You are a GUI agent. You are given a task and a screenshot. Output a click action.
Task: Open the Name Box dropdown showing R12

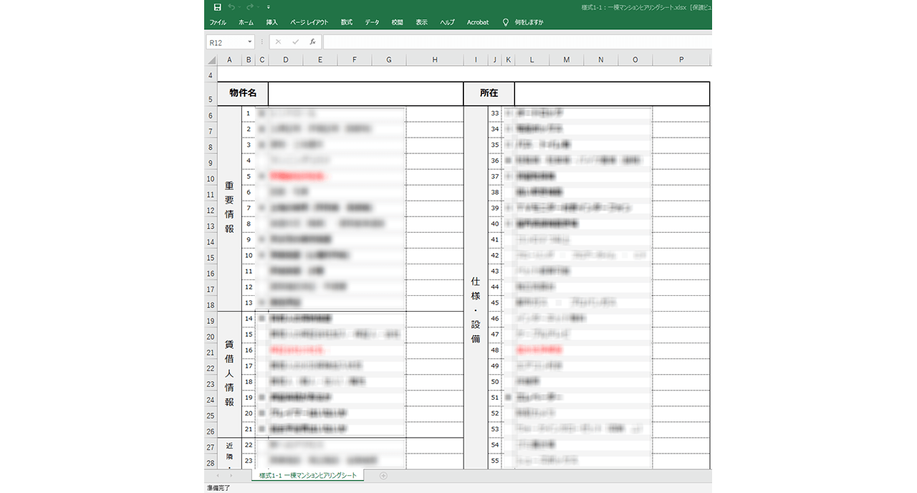tap(249, 42)
